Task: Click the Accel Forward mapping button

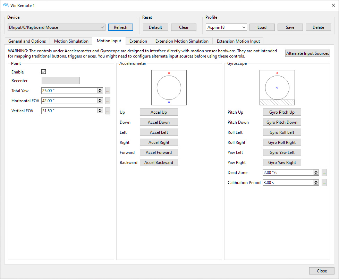Action: coord(159,152)
